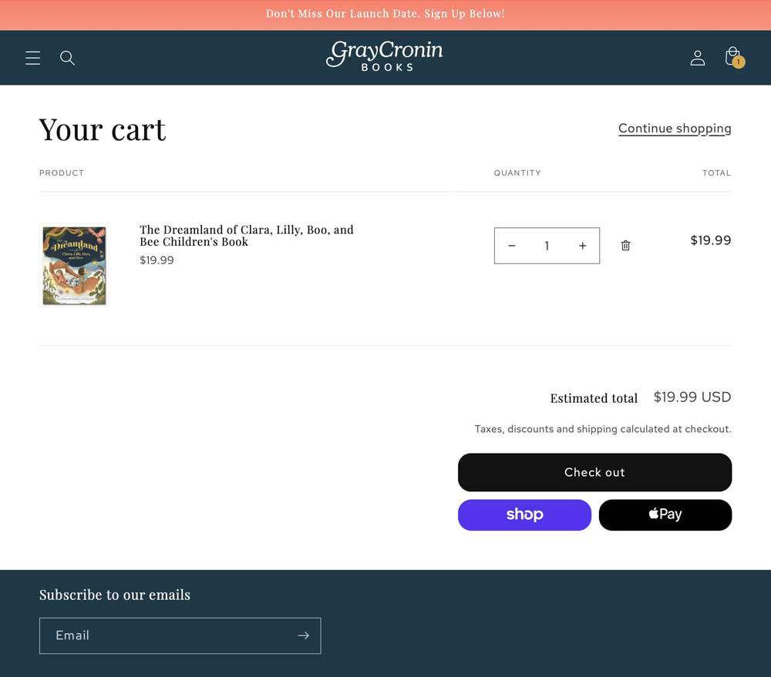The width and height of the screenshot is (771, 677).
Task: Pay with the Apple Pay button
Action: (x=665, y=514)
